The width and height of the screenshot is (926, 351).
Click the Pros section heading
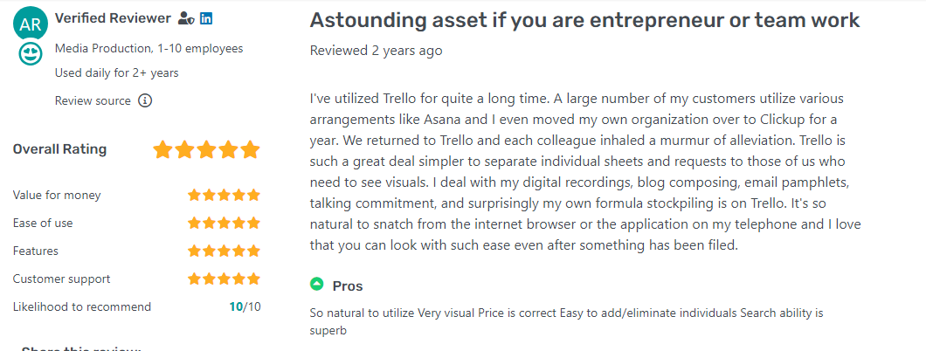click(x=348, y=286)
